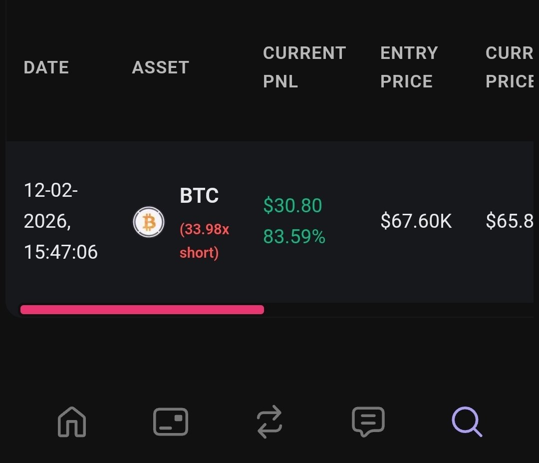Click the pink horizontal scrollbar
Screen dimensions: 539x463
click(x=142, y=310)
